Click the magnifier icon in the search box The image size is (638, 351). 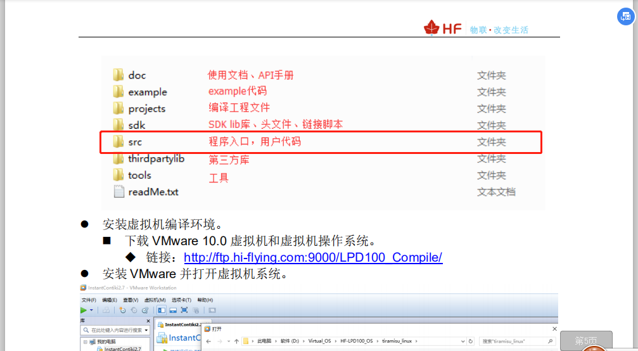pos(550,341)
